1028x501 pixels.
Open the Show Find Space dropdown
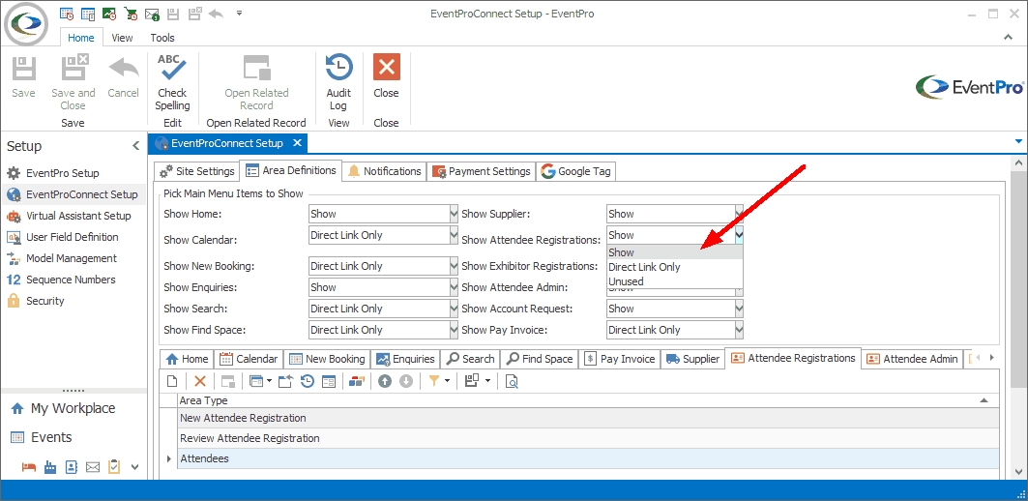(x=454, y=330)
